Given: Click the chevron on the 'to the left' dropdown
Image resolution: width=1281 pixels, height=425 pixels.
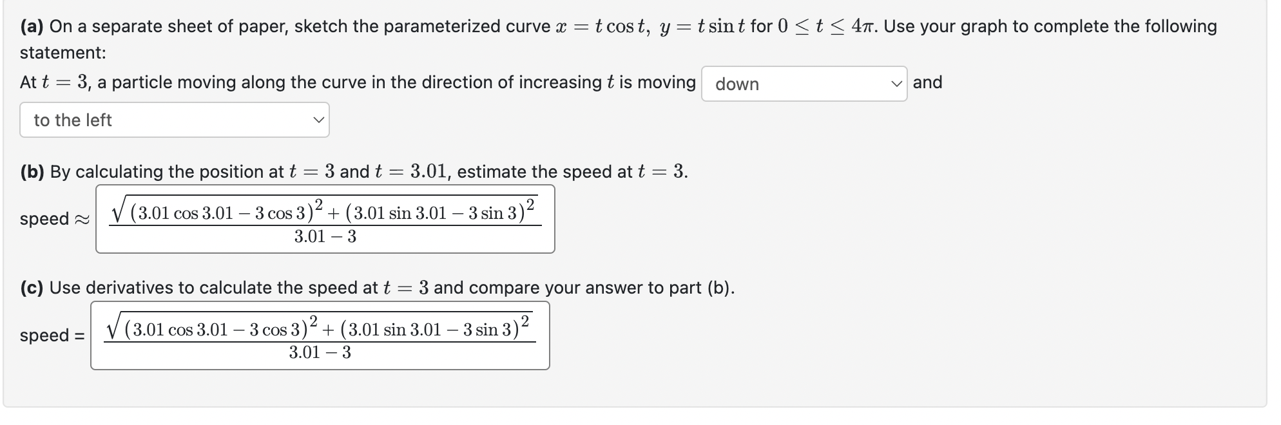Looking at the screenshot, I should click(318, 118).
